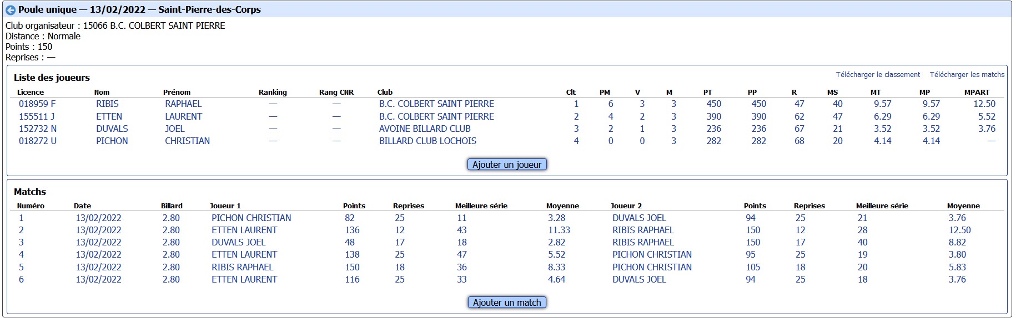
Task: Click the Licence column header
Action: pyautogui.click(x=30, y=93)
